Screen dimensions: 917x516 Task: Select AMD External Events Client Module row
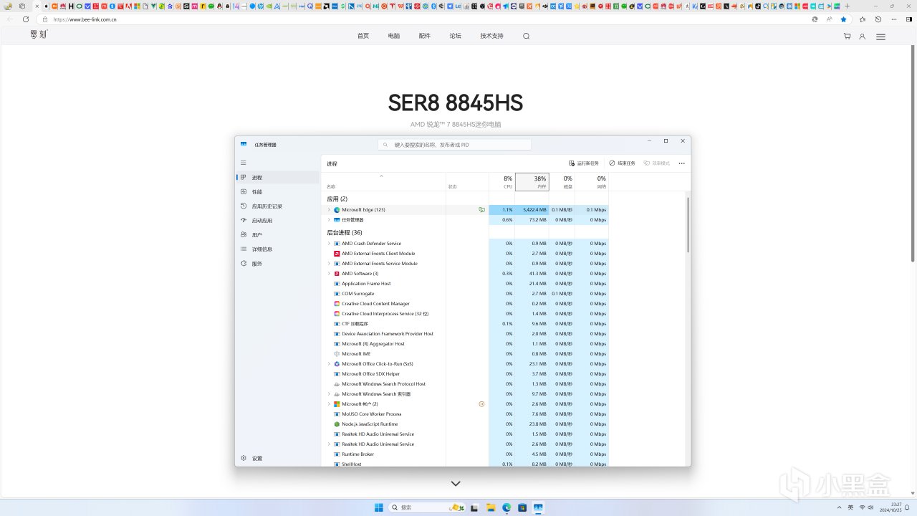click(x=465, y=254)
